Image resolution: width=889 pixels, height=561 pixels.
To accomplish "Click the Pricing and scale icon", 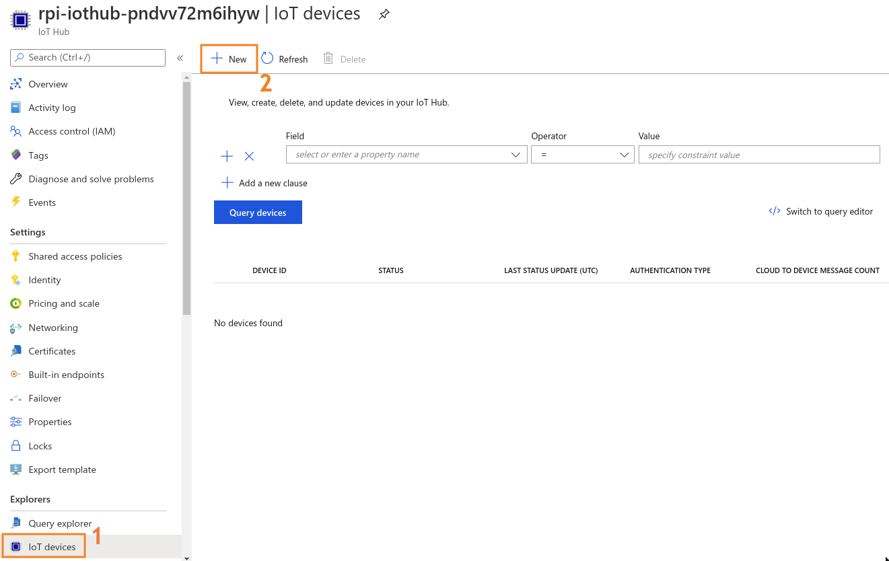I will pyautogui.click(x=16, y=303).
